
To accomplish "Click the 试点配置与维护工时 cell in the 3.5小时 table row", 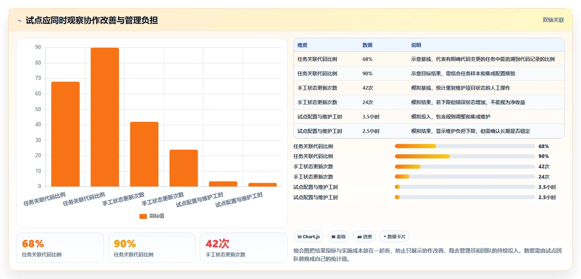I will (320, 117).
